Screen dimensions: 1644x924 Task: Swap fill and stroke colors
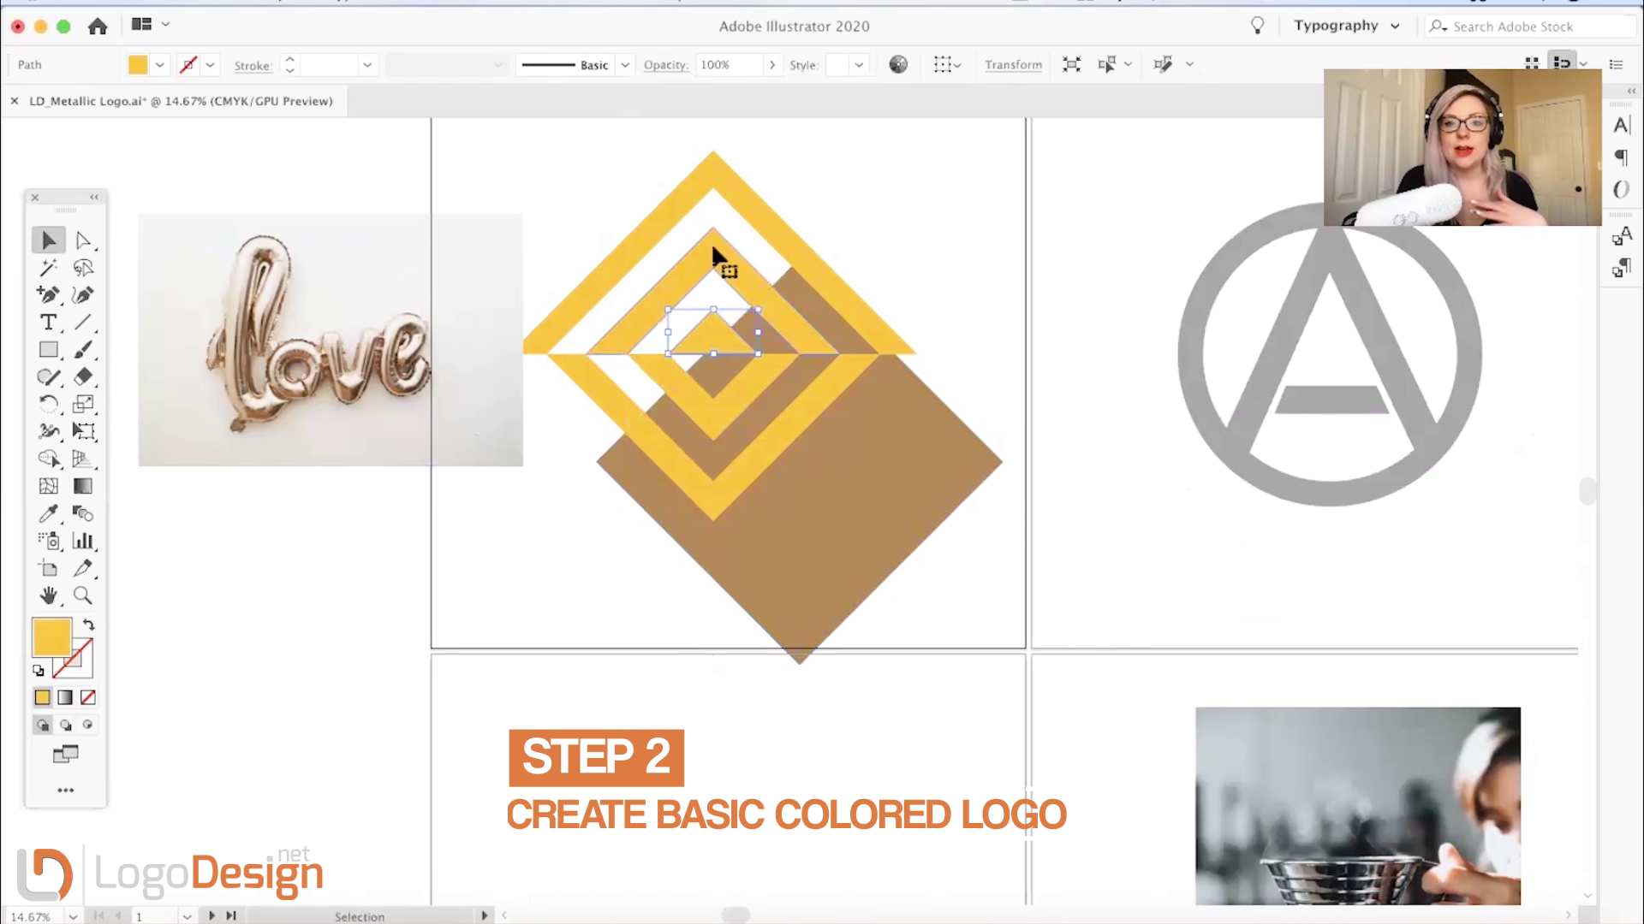pyautogui.click(x=89, y=625)
